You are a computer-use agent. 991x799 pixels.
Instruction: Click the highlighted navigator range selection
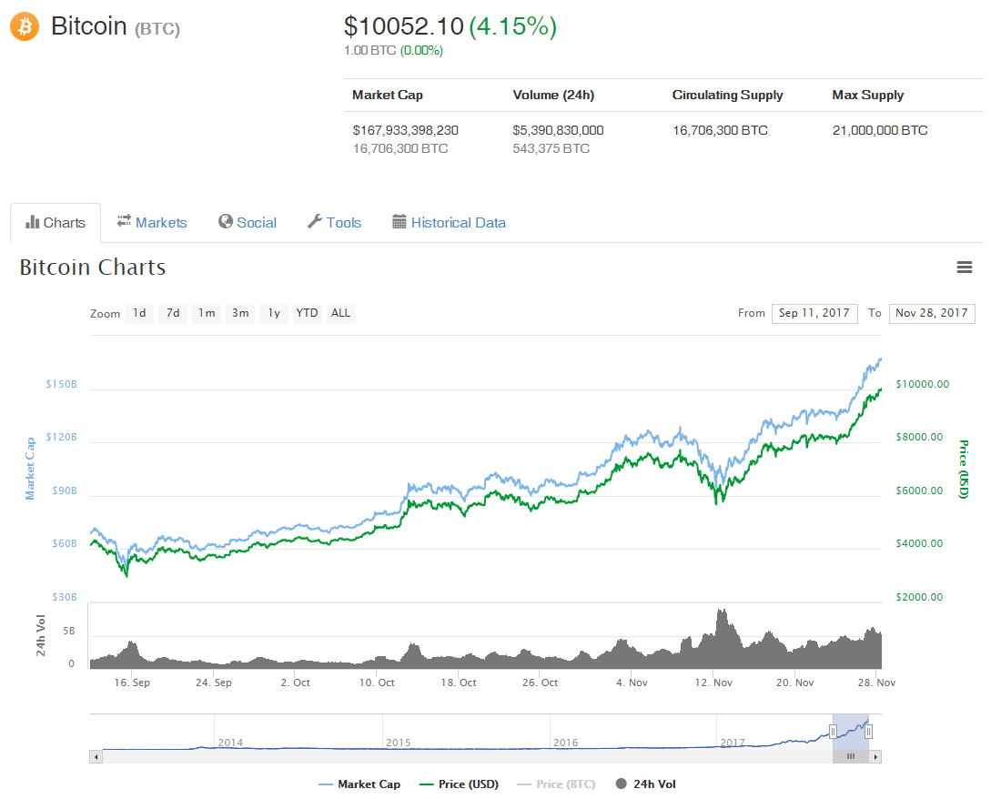(x=851, y=732)
